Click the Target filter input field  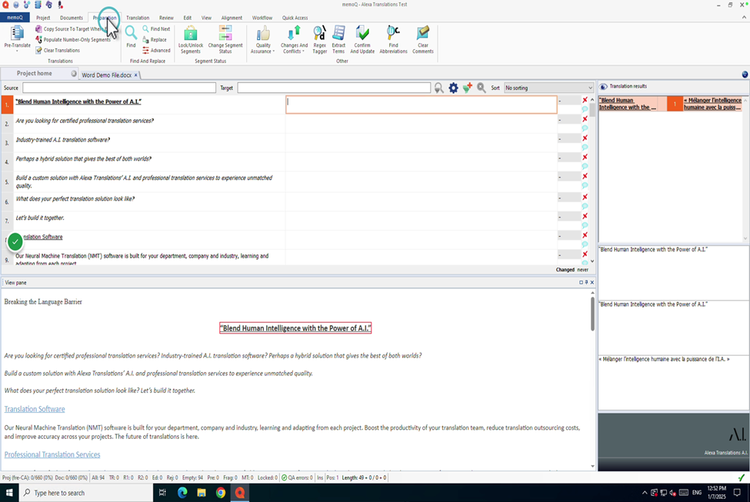tap(334, 88)
